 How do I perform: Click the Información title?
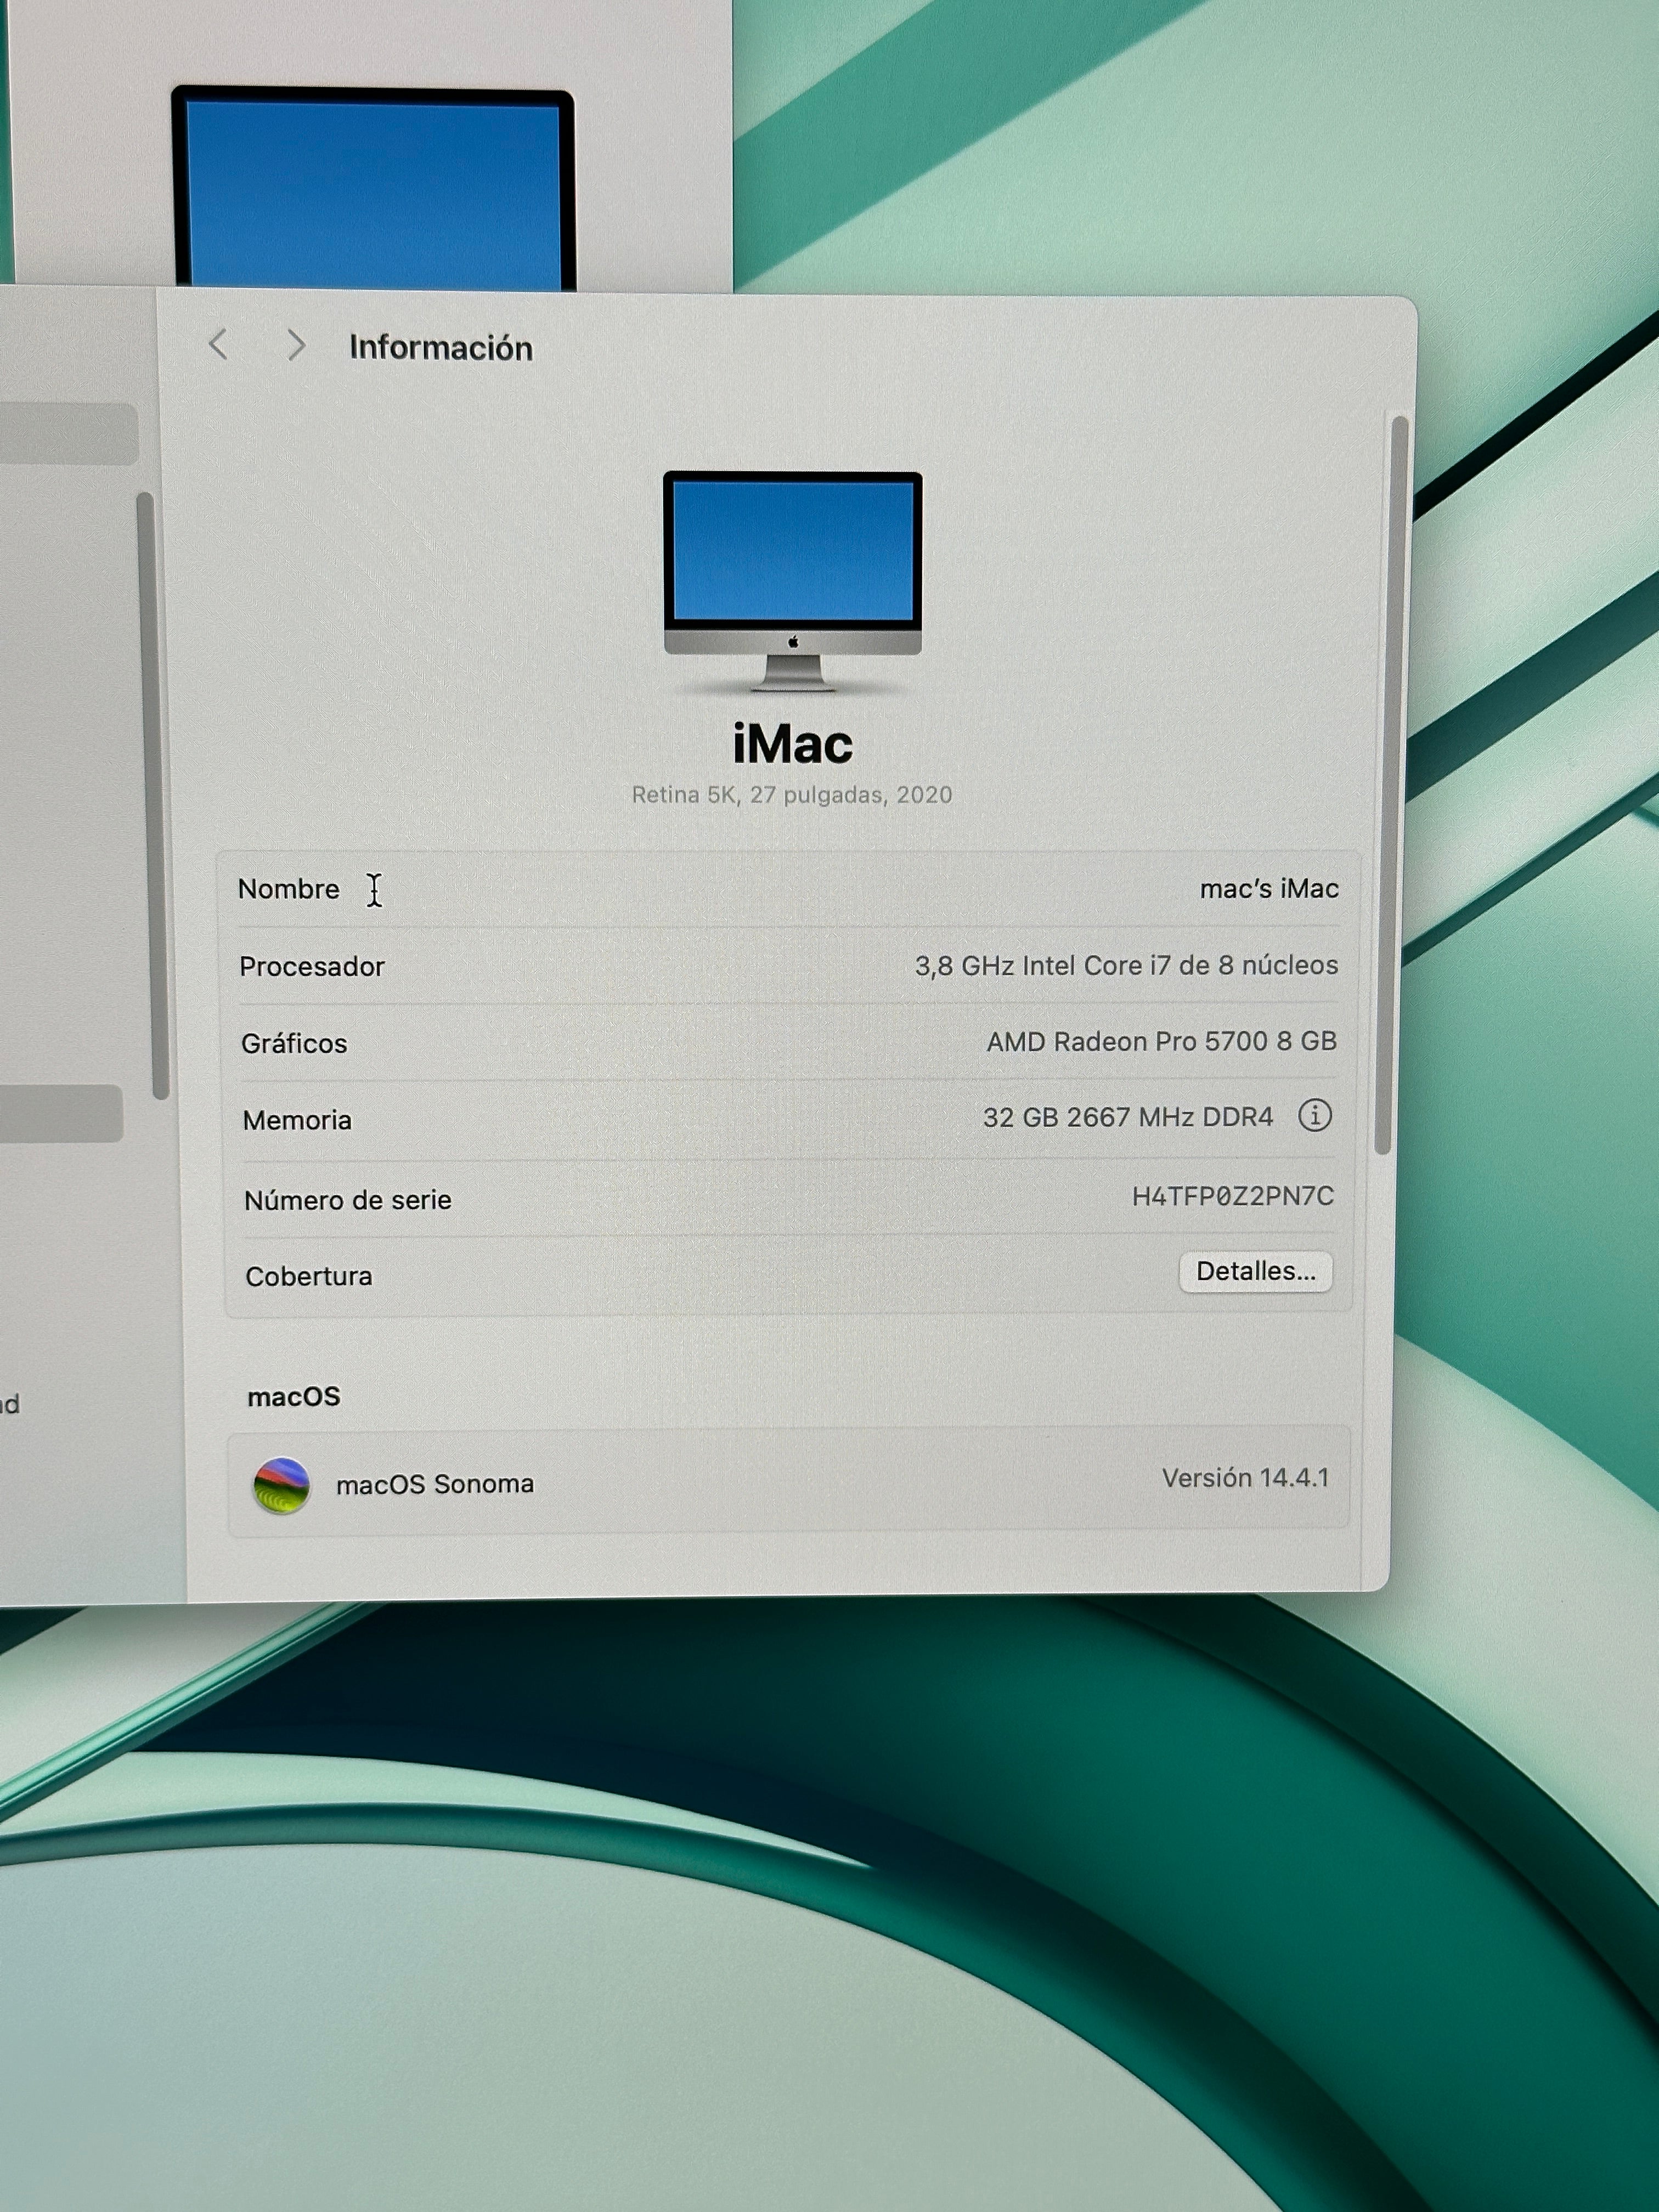pyautogui.click(x=441, y=347)
